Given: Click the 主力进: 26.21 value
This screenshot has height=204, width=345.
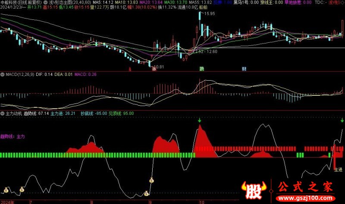Looking at the screenshot, I should (x=63, y=113).
